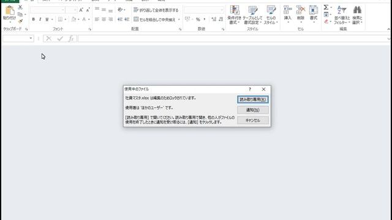Open the Merge and Center dropdown arrow
The width and height of the screenshot is (392, 220).
point(179,20)
